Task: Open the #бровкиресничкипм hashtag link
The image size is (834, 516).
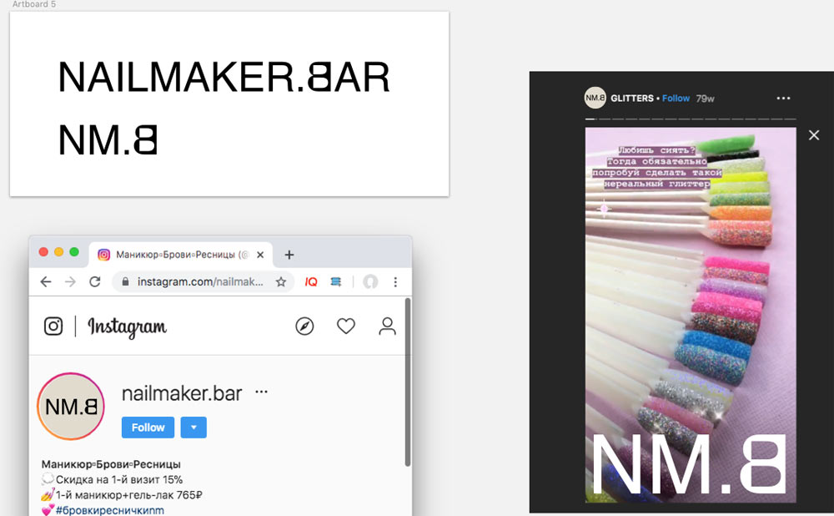Action: pyautogui.click(x=109, y=510)
